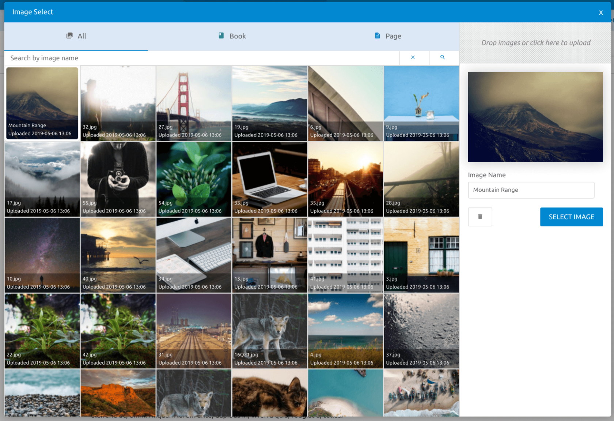The width and height of the screenshot is (614, 421).
Task: Select the 9.jpg thumbnail
Action: [421, 103]
